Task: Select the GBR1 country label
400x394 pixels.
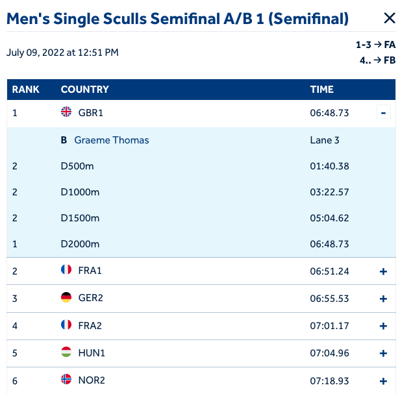Action: 91,113
